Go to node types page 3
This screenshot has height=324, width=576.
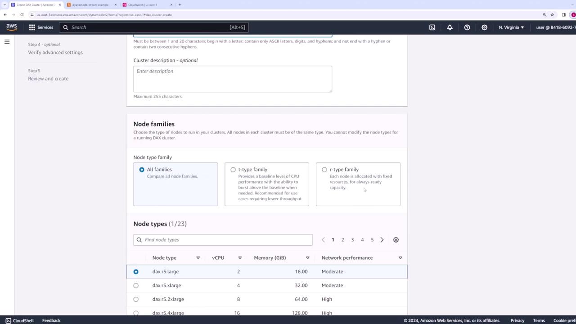click(x=352, y=240)
